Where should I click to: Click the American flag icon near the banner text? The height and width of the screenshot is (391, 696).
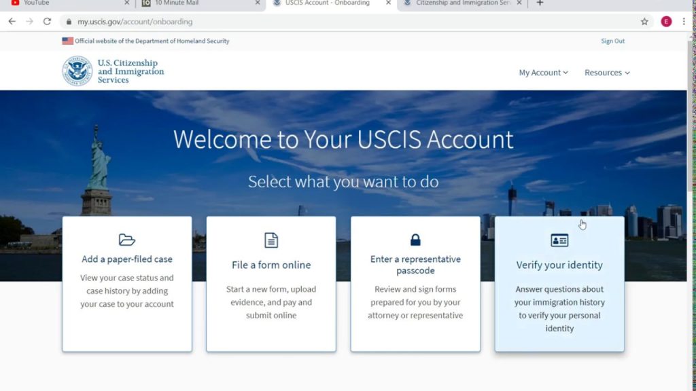(x=66, y=40)
